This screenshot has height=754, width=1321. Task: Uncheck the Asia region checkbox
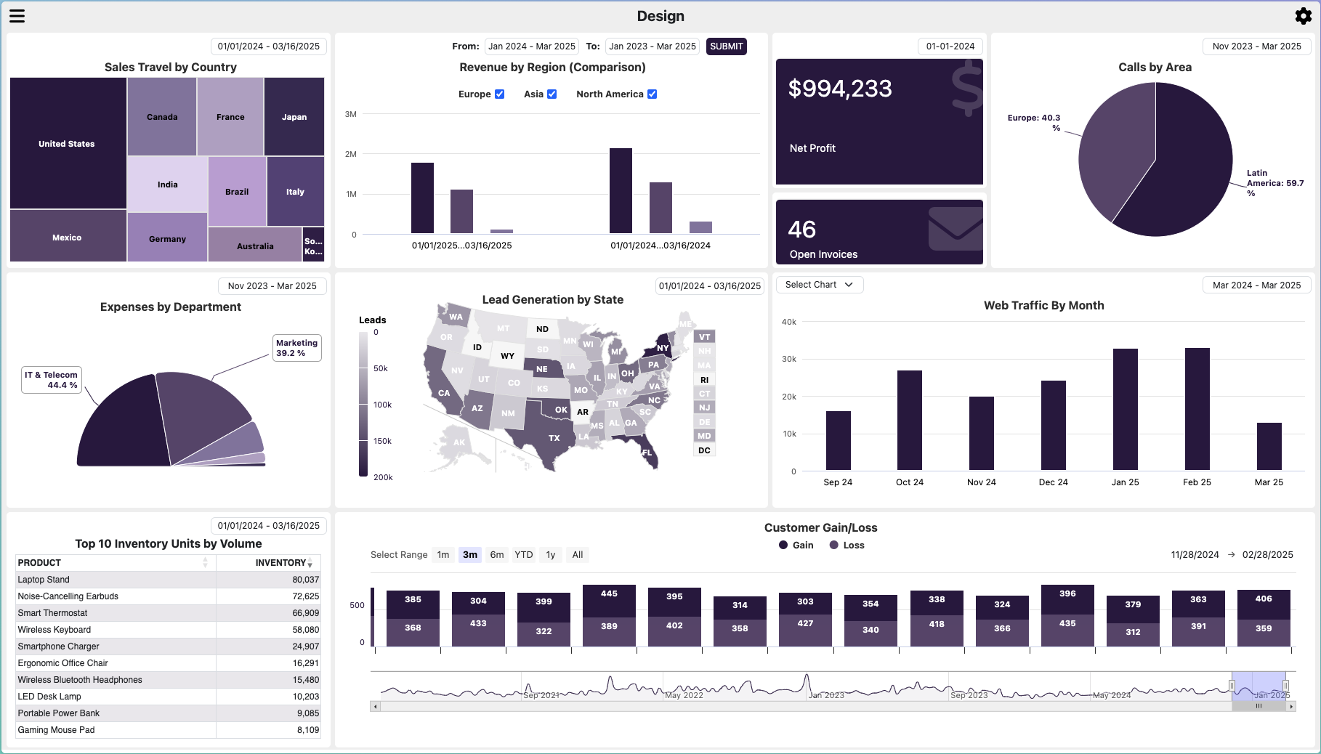552,94
